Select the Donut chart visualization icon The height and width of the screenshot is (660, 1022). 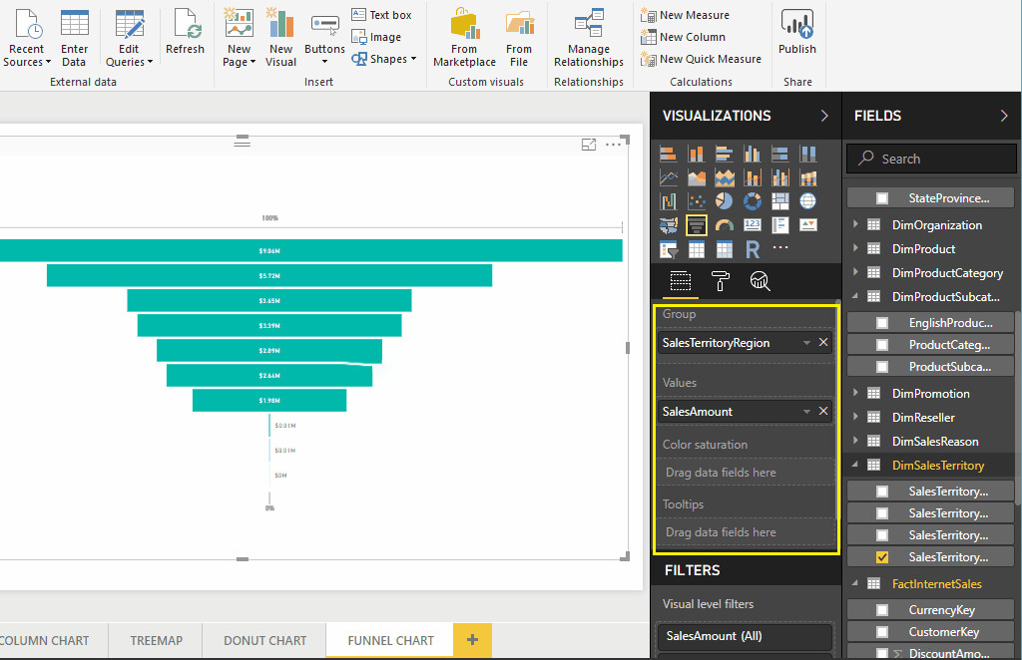(753, 201)
